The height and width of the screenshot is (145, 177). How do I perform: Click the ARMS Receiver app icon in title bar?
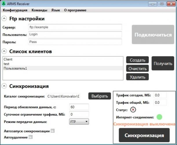point(4,3)
